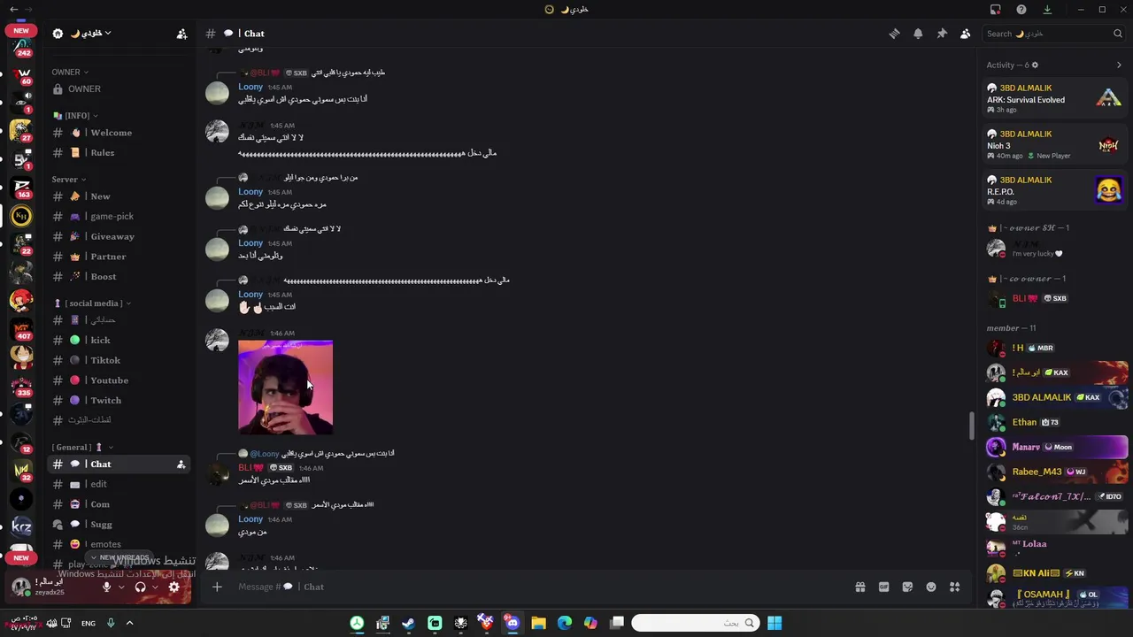The image size is (1133, 637).
Task: Open the Windows Start button
Action: pyautogui.click(x=775, y=623)
